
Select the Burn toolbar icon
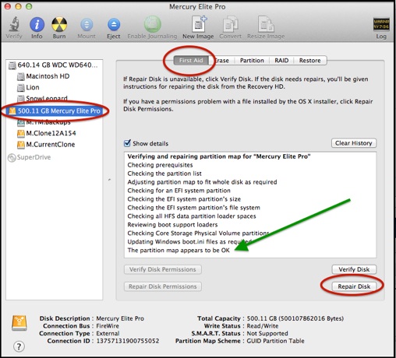[59, 24]
